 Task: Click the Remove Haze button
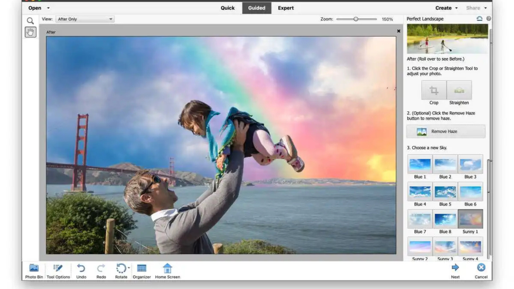pyautogui.click(x=445, y=131)
